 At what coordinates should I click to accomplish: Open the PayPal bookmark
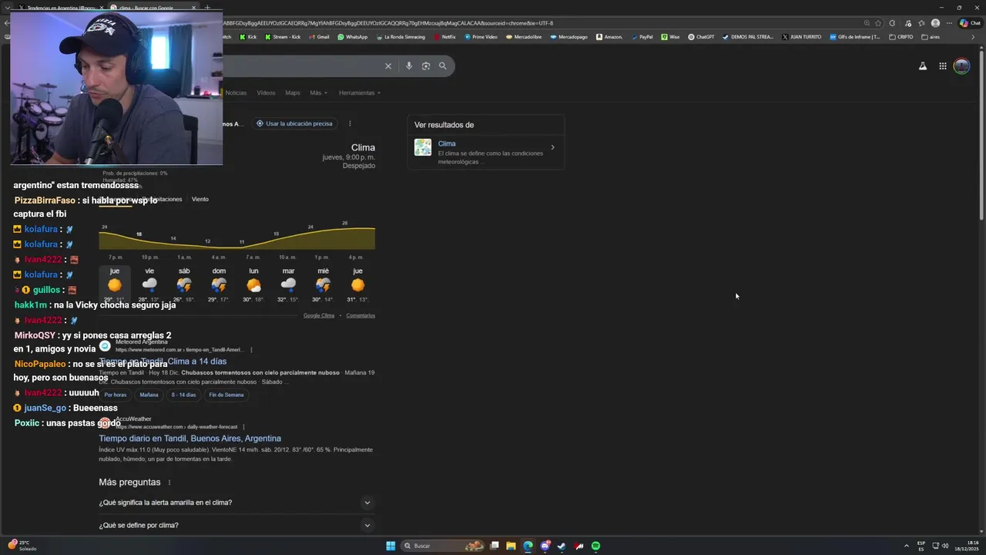point(642,37)
